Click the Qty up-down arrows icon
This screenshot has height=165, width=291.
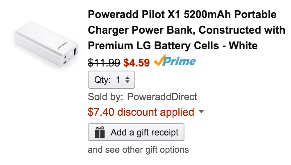(x=127, y=80)
